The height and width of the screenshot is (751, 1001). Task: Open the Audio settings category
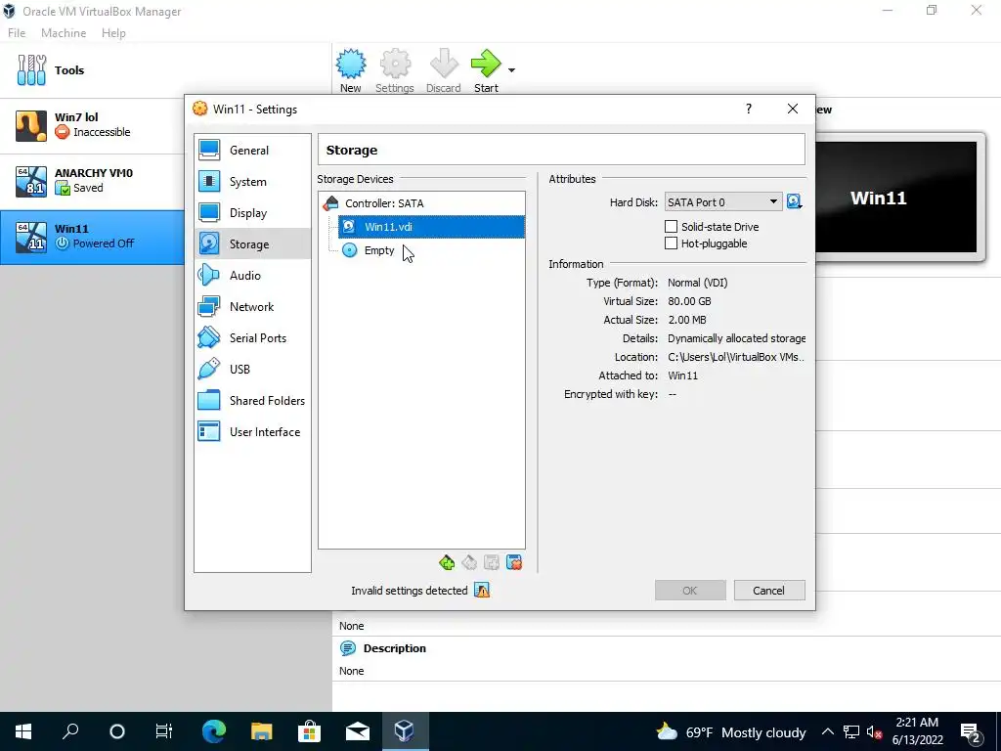tap(252, 275)
